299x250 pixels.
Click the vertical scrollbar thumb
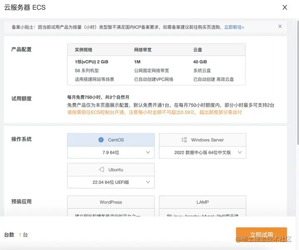(x=298, y=82)
